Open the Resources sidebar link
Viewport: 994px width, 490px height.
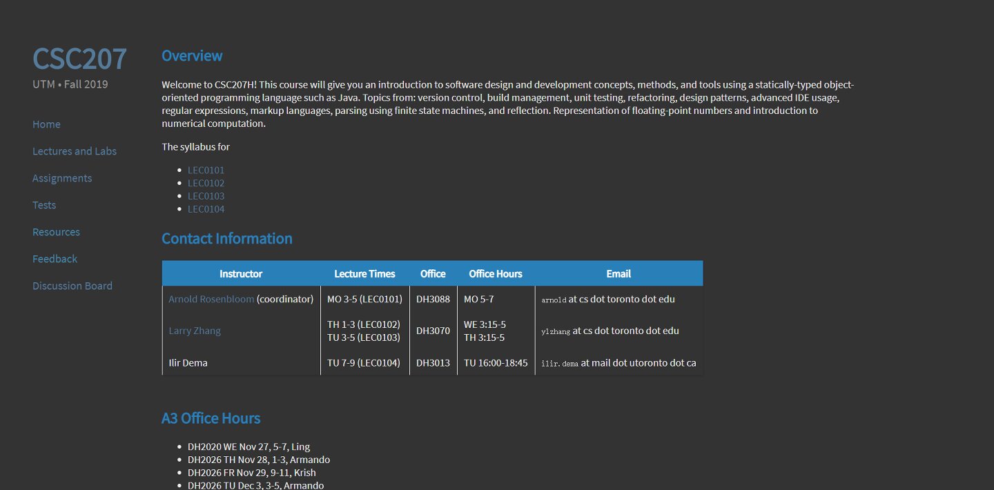pos(56,232)
